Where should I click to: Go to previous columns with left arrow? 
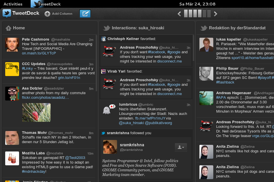pos(179,14)
